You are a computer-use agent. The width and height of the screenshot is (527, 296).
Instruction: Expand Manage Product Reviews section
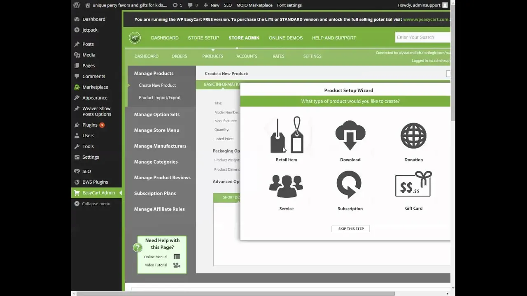tap(162, 178)
